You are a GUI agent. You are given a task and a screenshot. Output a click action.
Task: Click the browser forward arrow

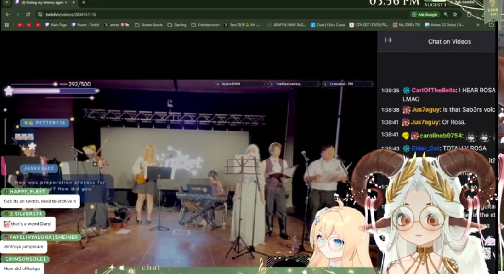pos(18,14)
